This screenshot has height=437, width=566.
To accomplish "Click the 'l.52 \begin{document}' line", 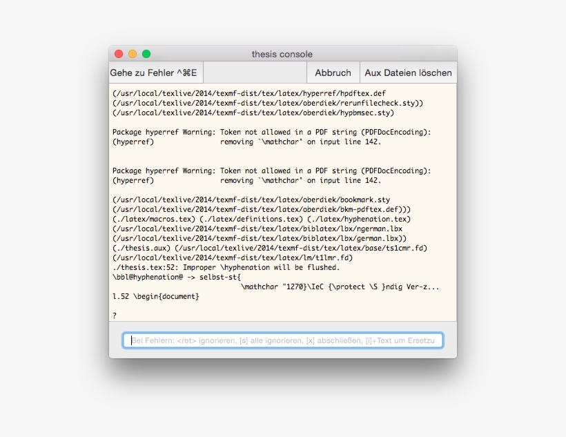I will coord(155,296).
